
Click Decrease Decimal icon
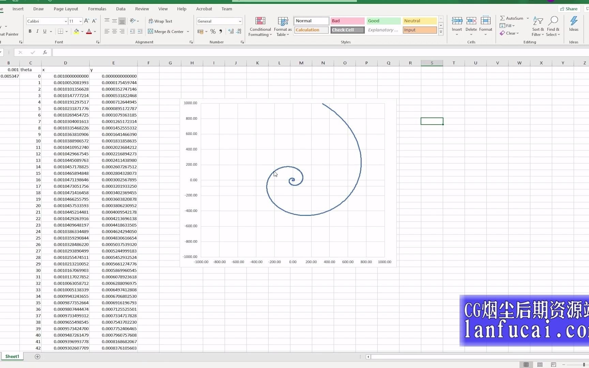[x=239, y=31]
